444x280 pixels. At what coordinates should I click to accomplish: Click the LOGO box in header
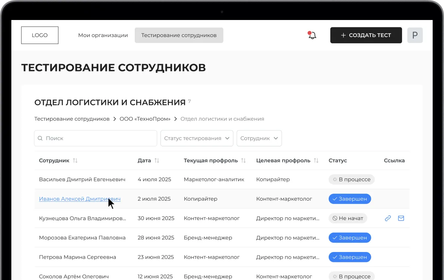click(40, 35)
